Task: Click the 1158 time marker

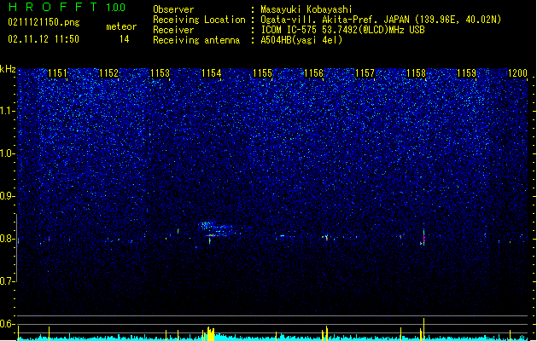Action: point(416,73)
